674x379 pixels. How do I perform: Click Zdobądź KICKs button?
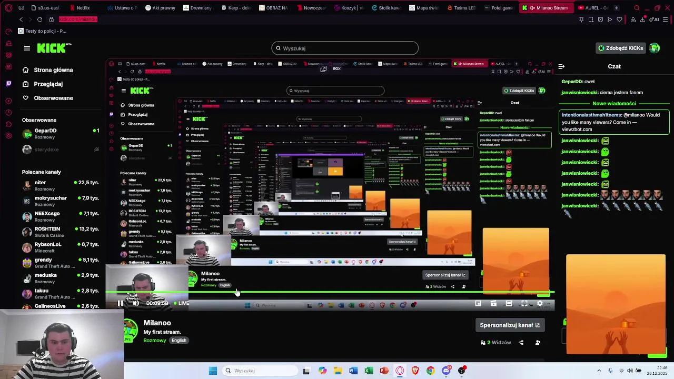(x=621, y=48)
